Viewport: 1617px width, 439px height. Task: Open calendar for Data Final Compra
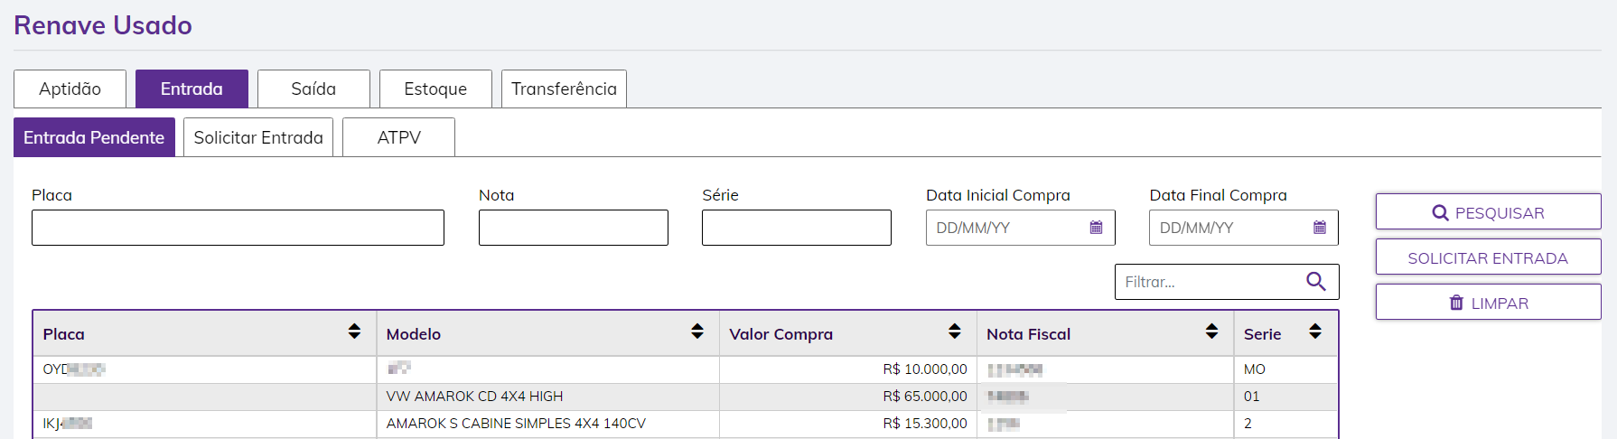pos(1319,228)
